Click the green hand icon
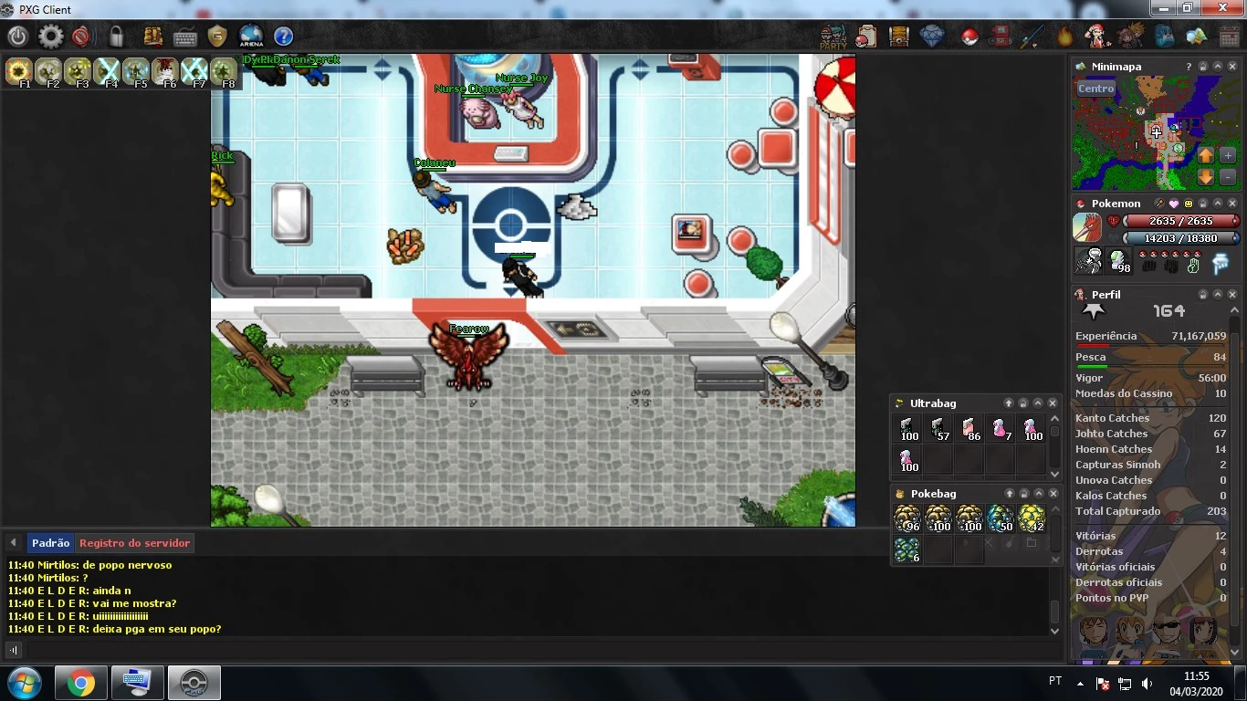The height and width of the screenshot is (701, 1247). tap(1192, 266)
